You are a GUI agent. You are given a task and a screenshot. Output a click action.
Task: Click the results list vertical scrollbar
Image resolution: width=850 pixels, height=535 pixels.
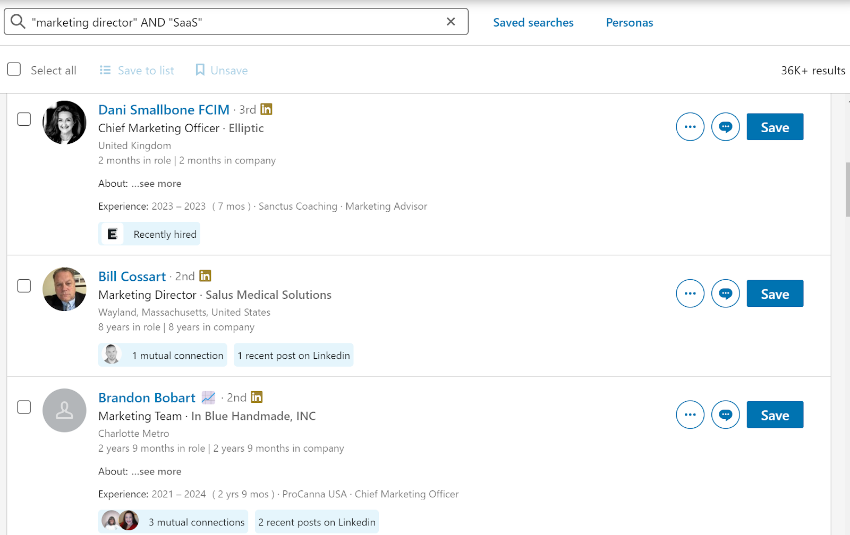847,189
